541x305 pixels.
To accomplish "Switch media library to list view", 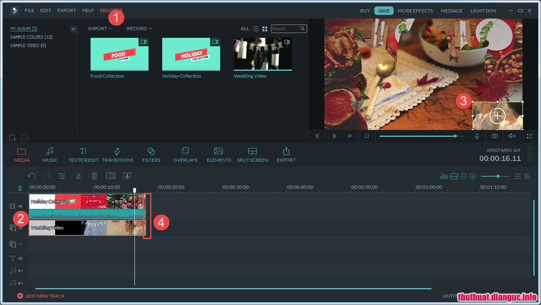I will (x=256, y=29).
